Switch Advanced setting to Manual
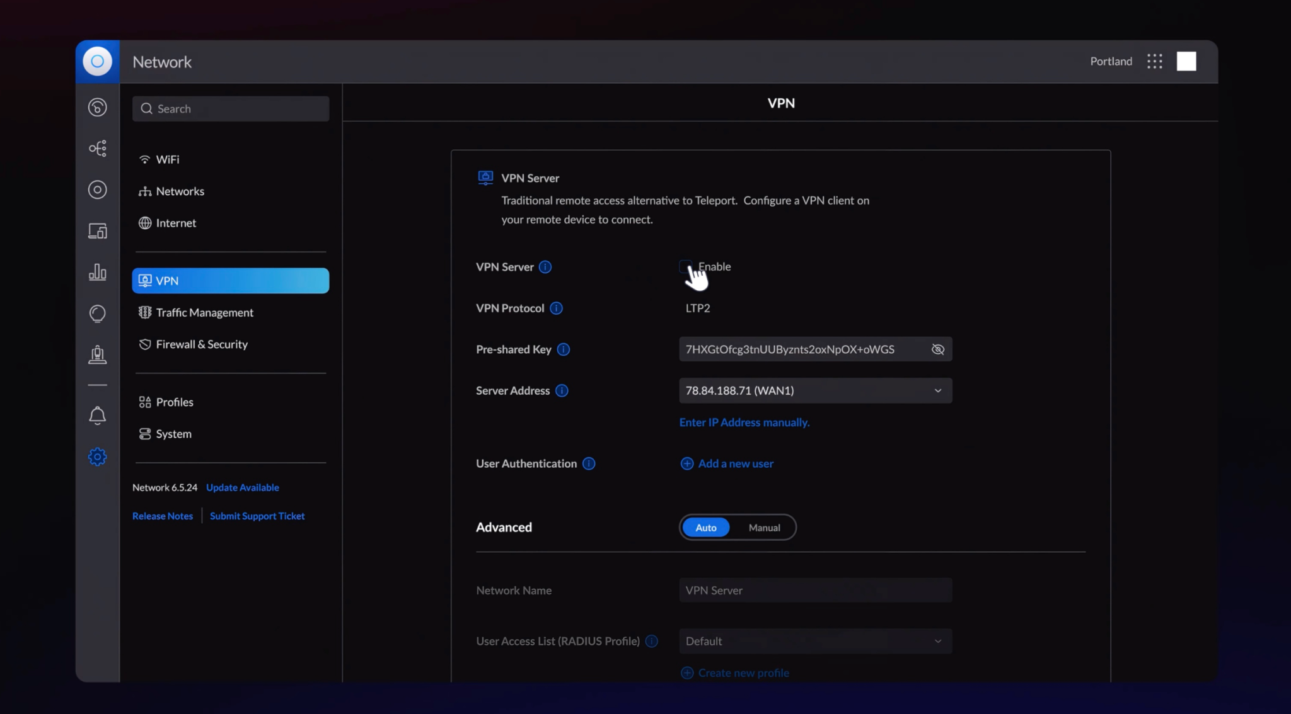1291x714 pixels. [764, 528]
